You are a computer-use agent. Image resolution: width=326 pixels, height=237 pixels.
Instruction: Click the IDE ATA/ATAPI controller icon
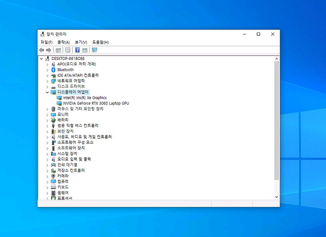point(53,76)
